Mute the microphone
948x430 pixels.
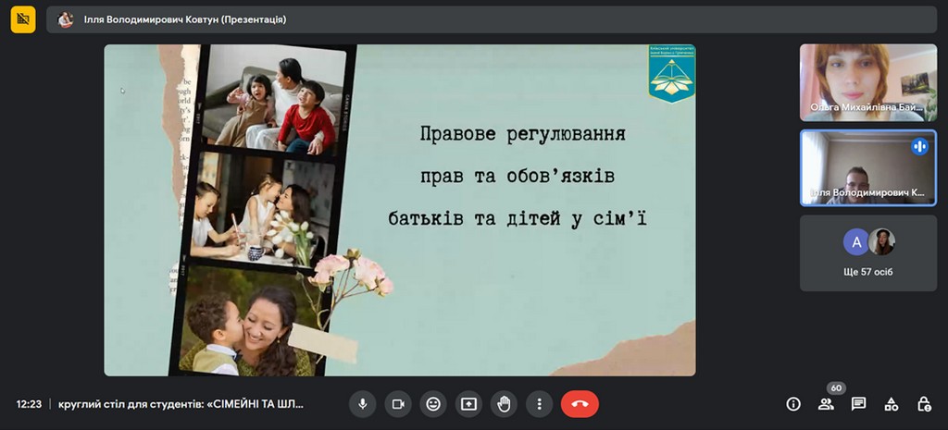[362, 404]
